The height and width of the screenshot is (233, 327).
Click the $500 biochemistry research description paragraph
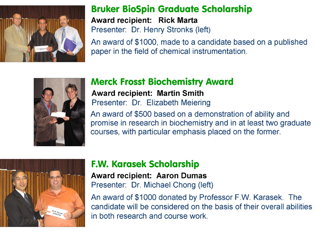(x=200, y=123)
